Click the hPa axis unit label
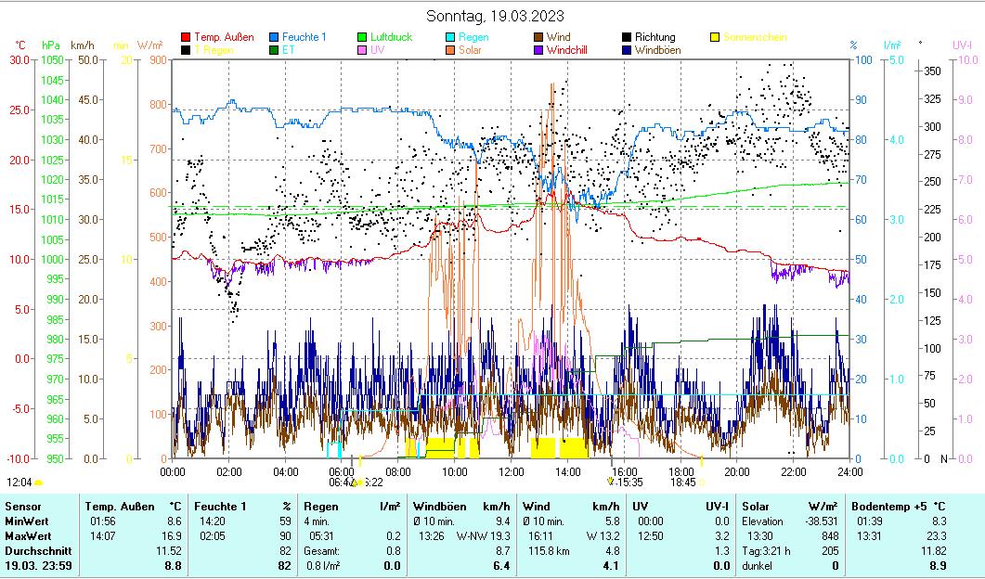The height and width of the screenshot is (579, 985). pyautogui.click(x=51, y=45)
